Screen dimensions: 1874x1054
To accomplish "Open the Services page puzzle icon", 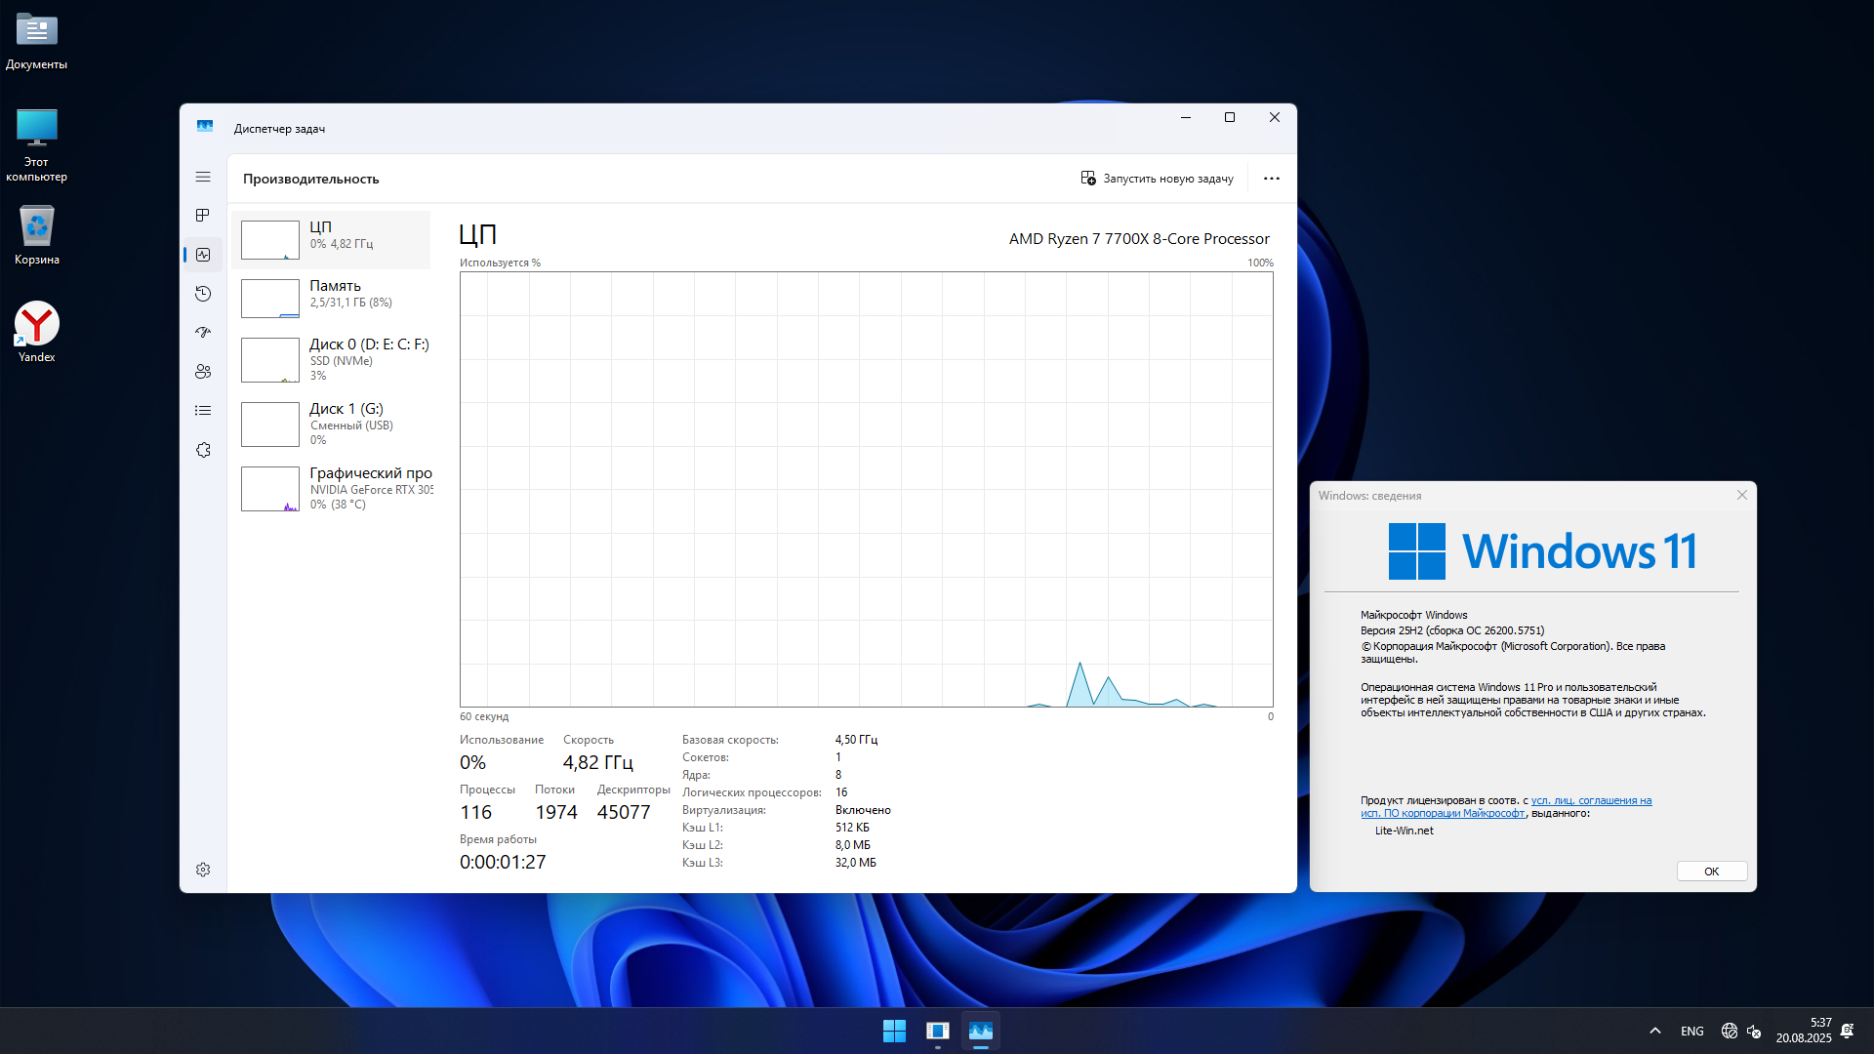I will pos(203,450).
